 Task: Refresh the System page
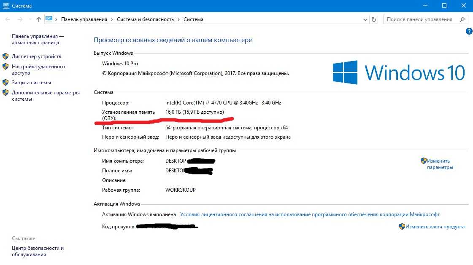click(374, 19)
